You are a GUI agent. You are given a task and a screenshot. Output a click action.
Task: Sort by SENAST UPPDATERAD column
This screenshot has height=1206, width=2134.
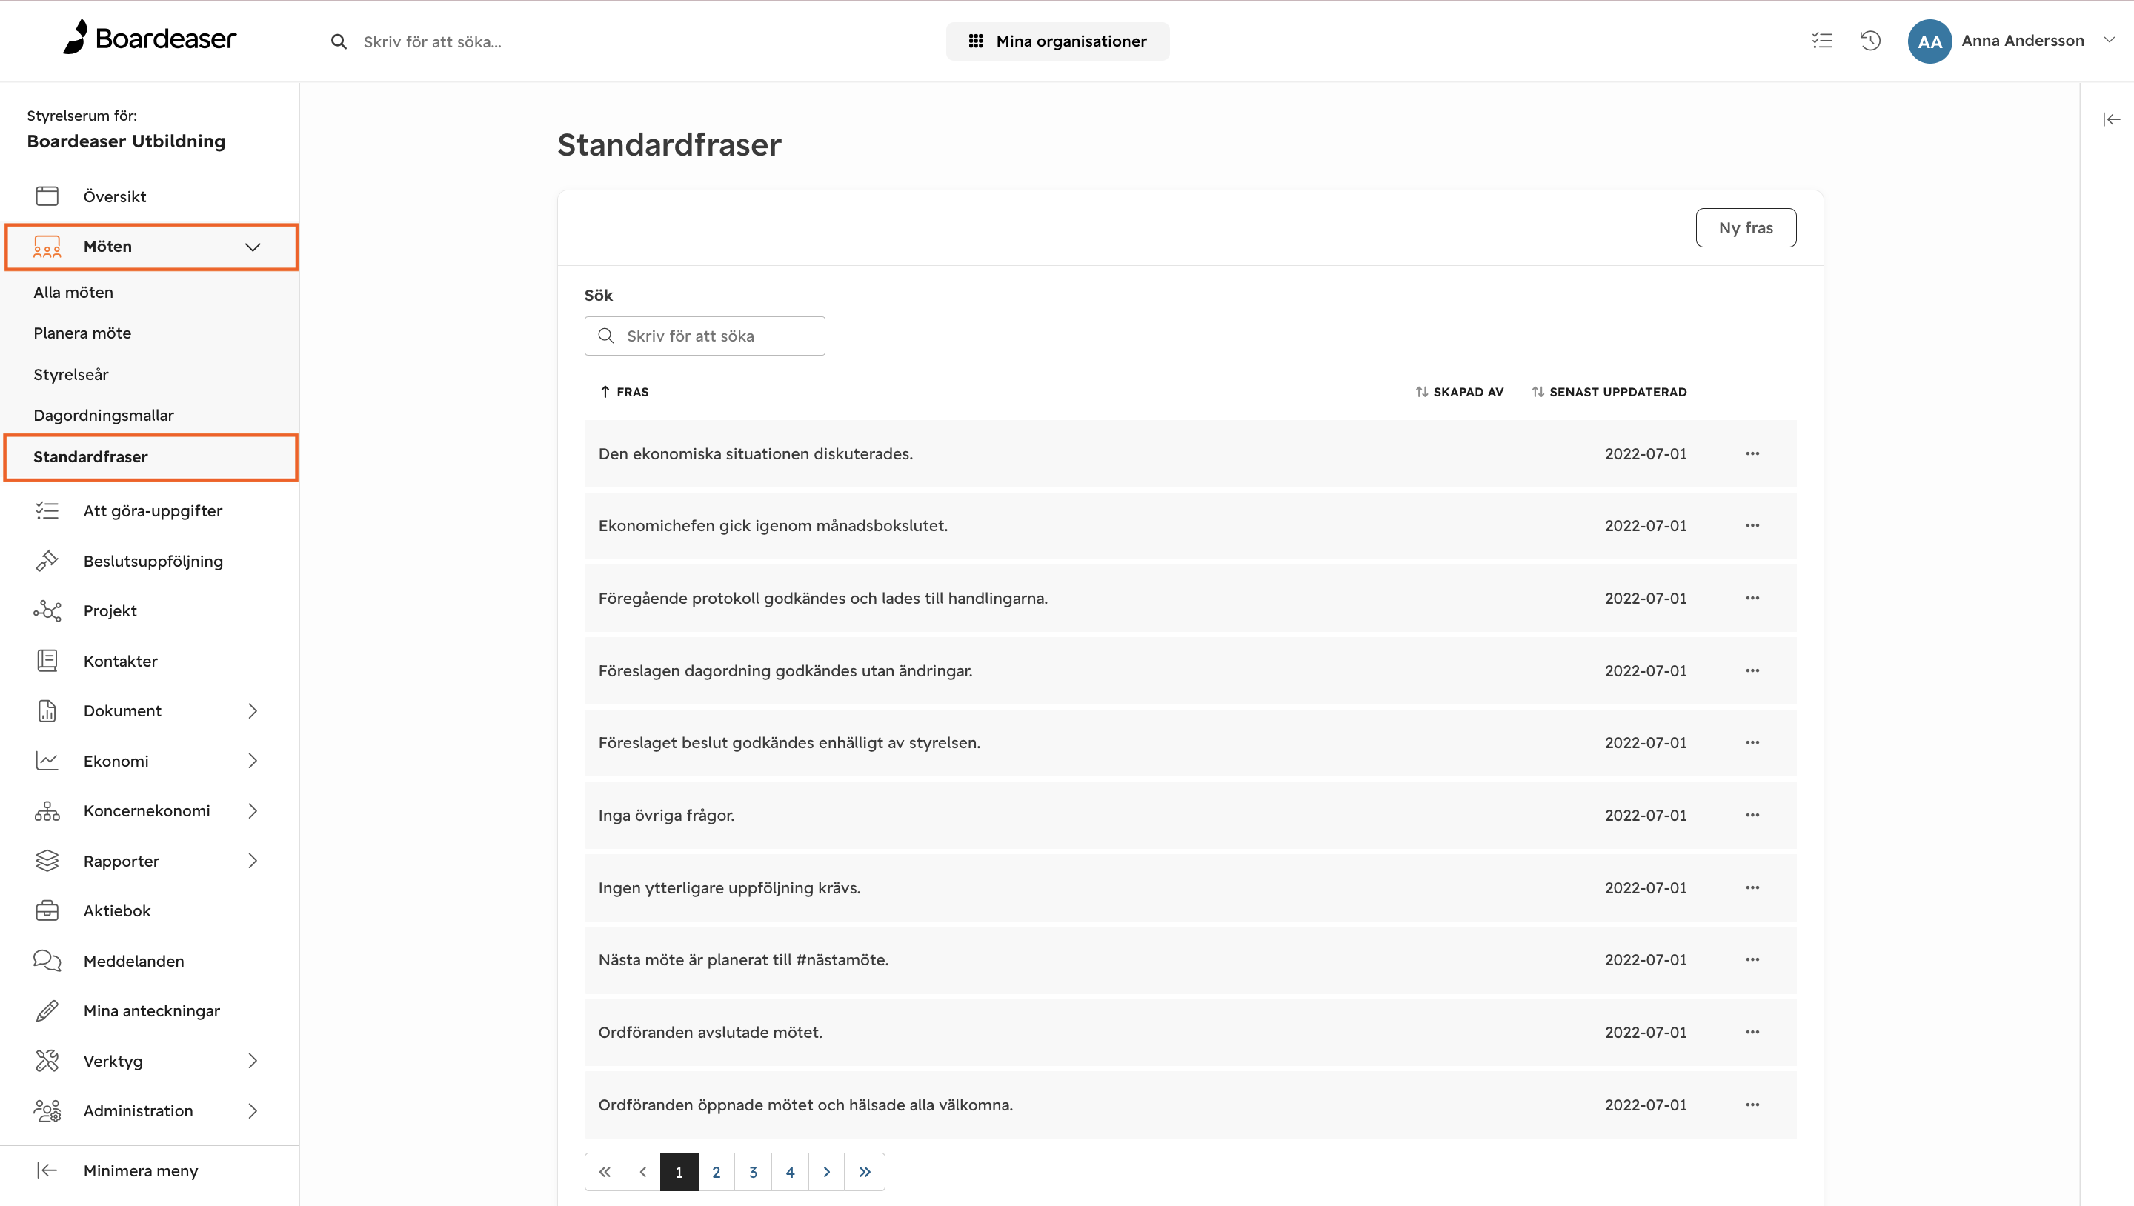1609,392
